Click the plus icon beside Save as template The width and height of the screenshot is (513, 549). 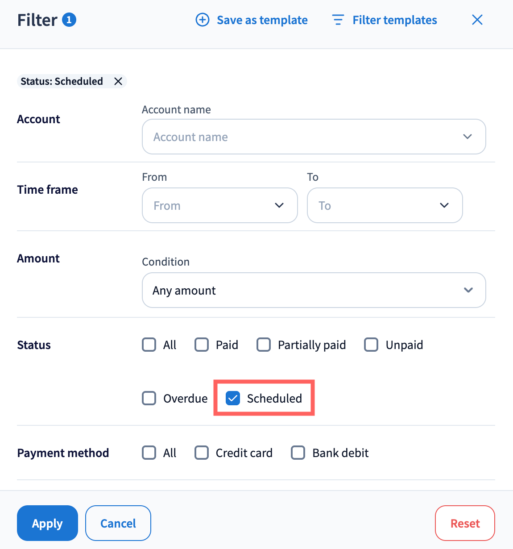pyautogui.click(x=203, y=20)
